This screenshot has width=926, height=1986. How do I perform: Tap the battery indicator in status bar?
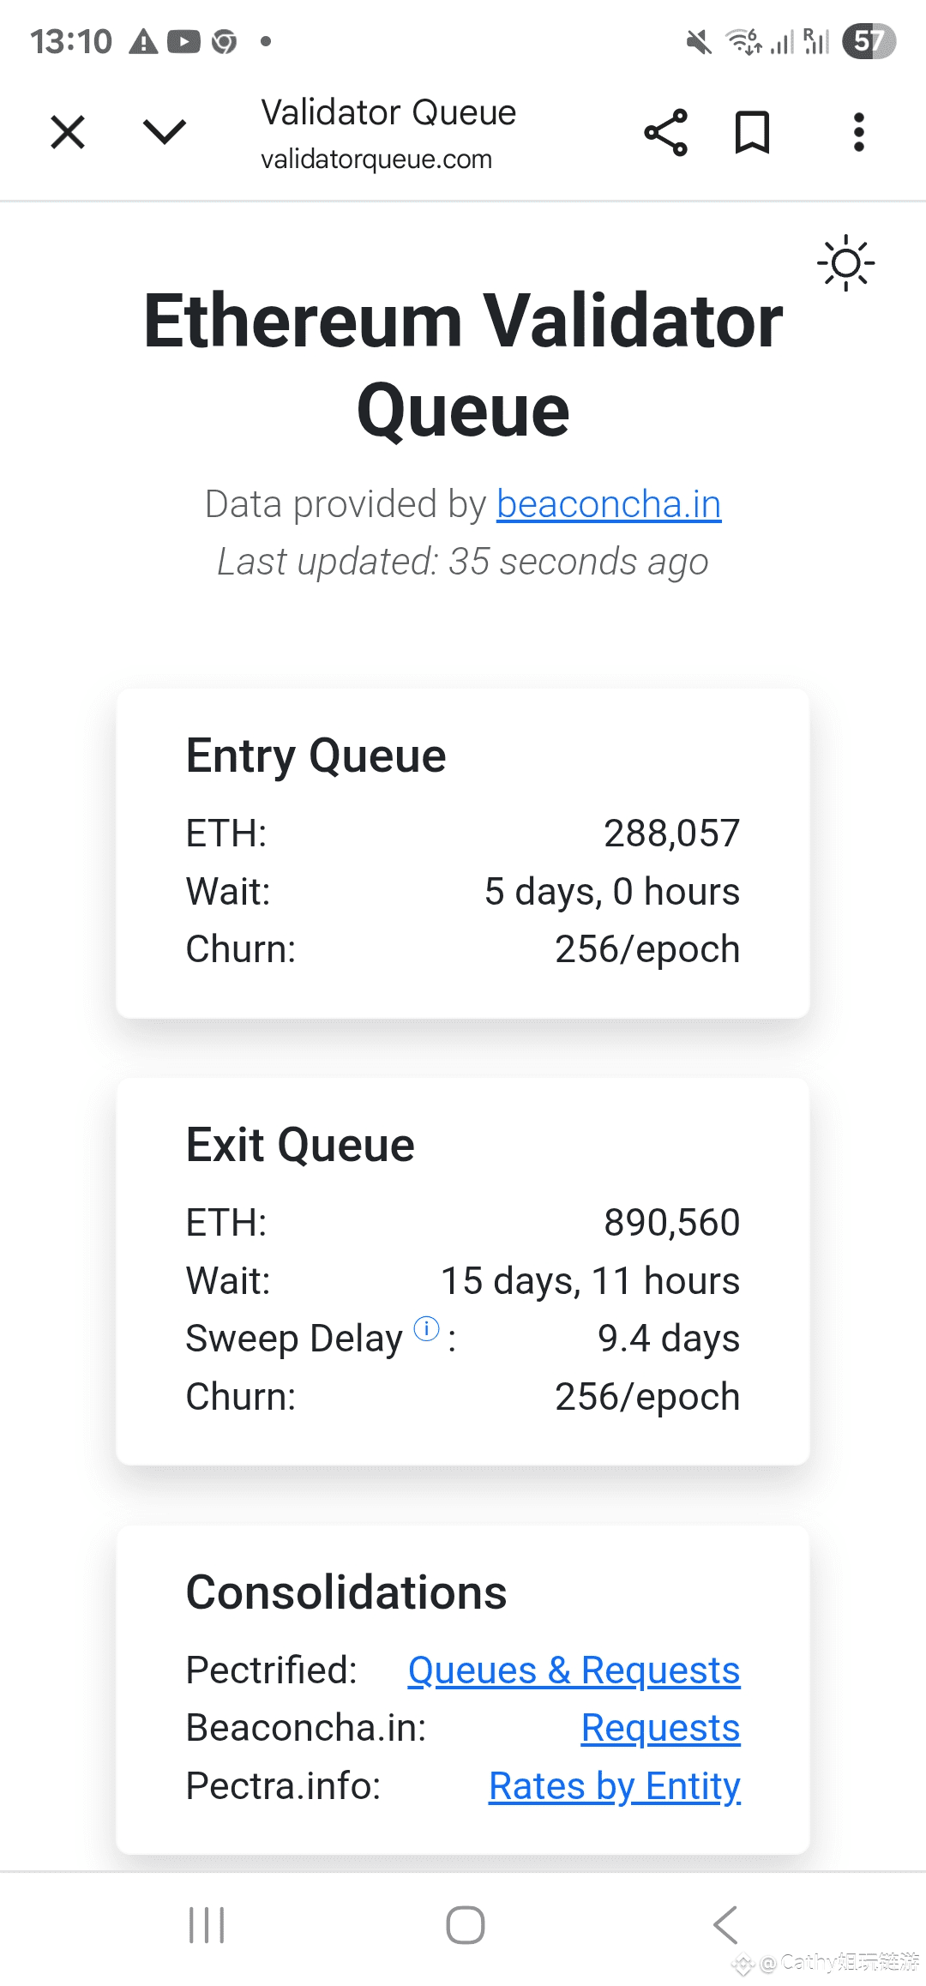point(868,41)
